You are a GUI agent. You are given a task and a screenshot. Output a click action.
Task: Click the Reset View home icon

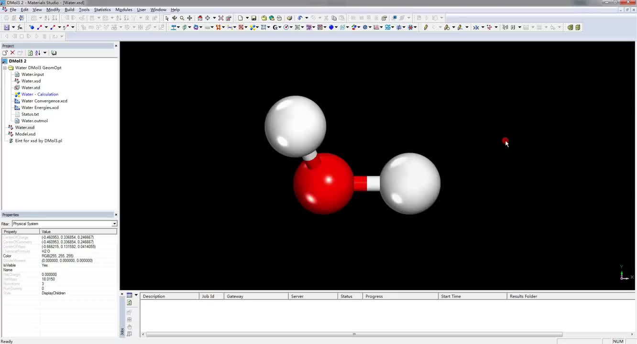click(x=200, y=18)
